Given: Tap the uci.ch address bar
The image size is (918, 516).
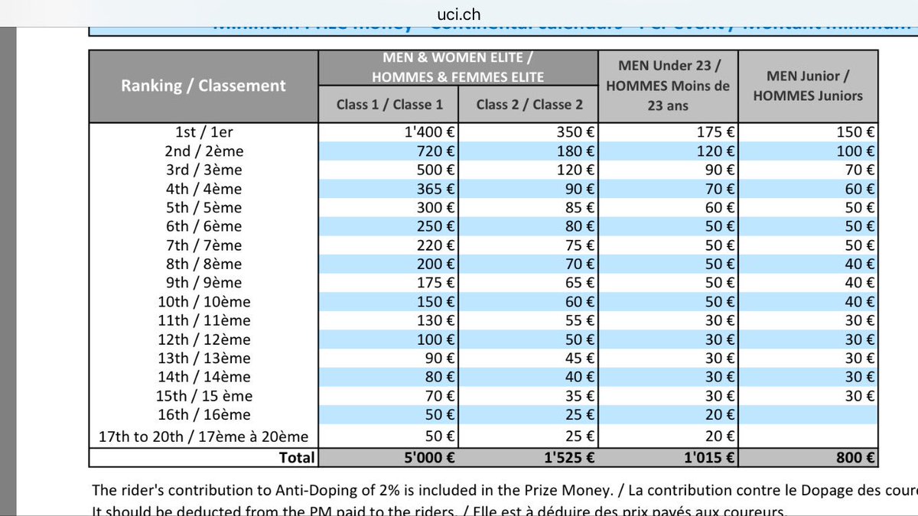Looking at the screenshot, I should click(458, 14).
